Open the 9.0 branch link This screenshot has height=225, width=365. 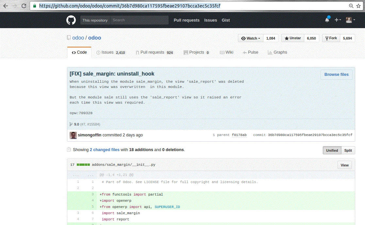tap(76, 124)
